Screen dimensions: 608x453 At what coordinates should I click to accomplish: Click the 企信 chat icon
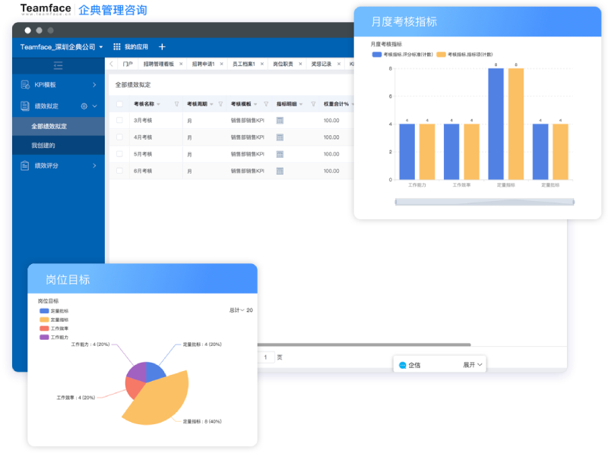(x=402, y=365)
